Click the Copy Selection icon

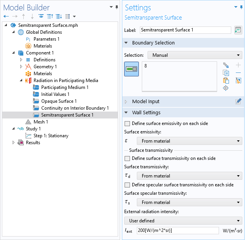click(226, 73)
